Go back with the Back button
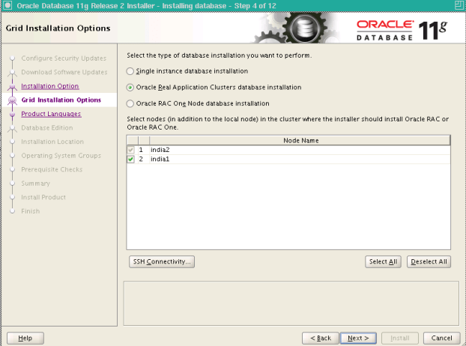This screenshot has height=346, width=466. click(x=321, y=338)
